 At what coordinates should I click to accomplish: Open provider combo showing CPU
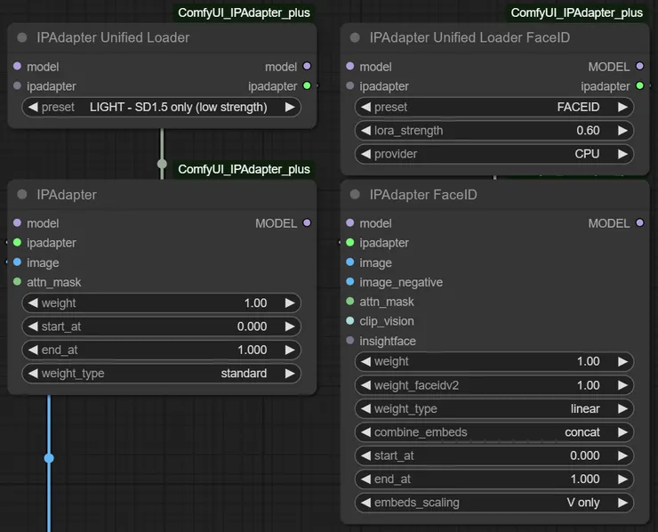pyautogui.click(x=493, y=154)
